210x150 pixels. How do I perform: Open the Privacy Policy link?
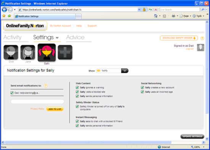(x=37, y=109)
